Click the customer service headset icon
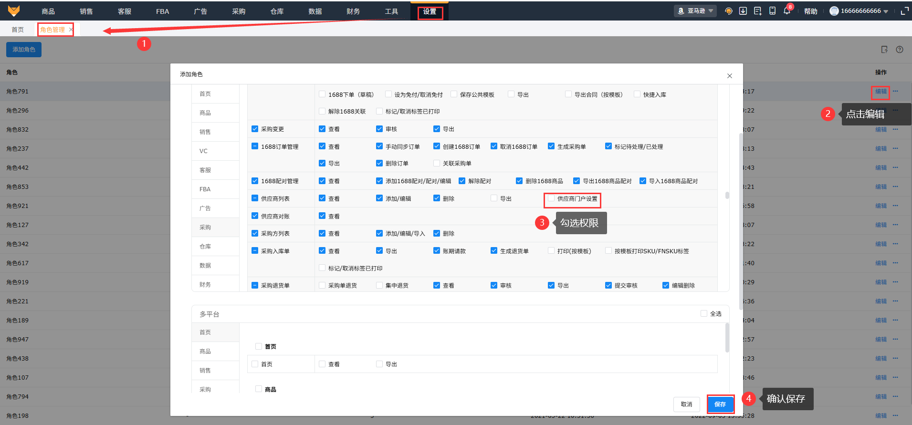 pos(728,11)
